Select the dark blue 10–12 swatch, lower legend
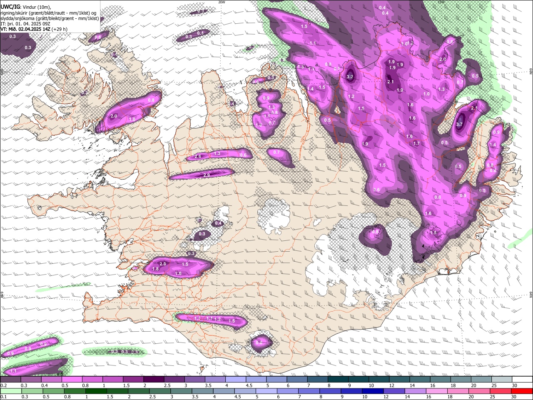533x400 pixels. [x=373, y=391]
